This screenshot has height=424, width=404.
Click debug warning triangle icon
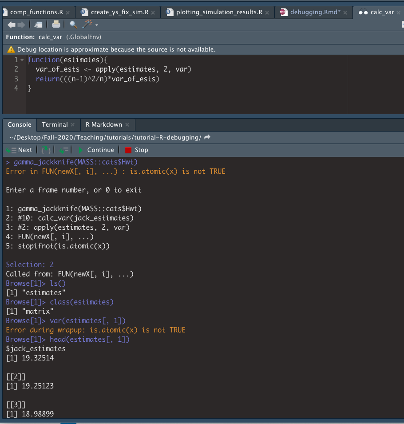(11, 49)
